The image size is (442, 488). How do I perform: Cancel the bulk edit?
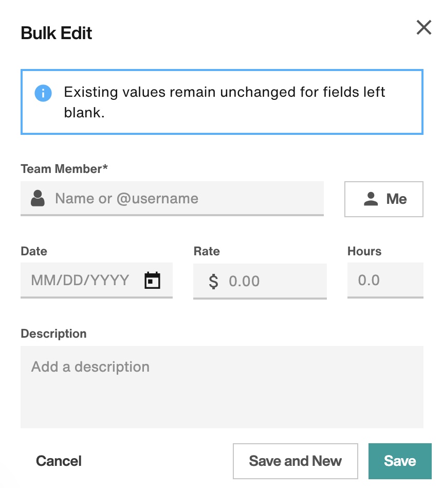(59, 461)
